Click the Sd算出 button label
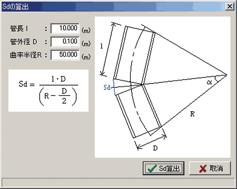This screenshot has height=189, width=237. click(169, 168)
